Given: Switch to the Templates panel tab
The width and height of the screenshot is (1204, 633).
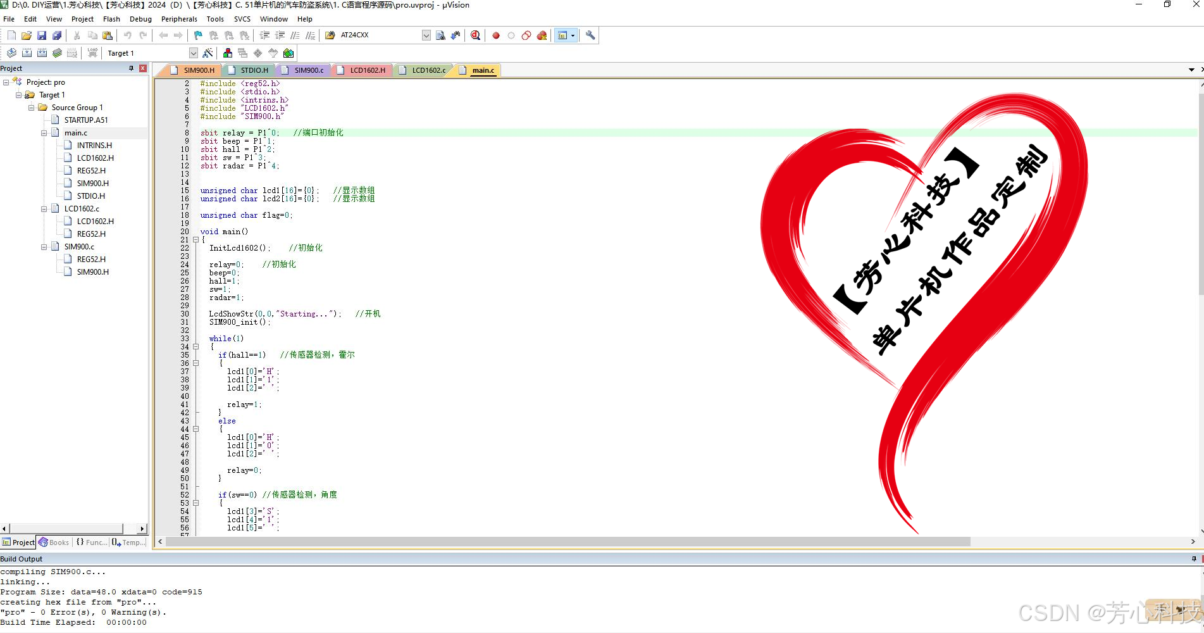Looking at the screenshot, I should pos(128,542).
